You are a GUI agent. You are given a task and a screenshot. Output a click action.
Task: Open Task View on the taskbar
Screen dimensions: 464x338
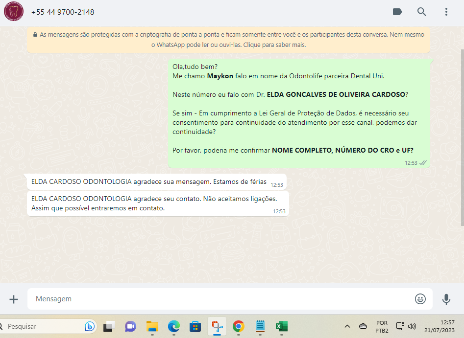tap(109, 326)
